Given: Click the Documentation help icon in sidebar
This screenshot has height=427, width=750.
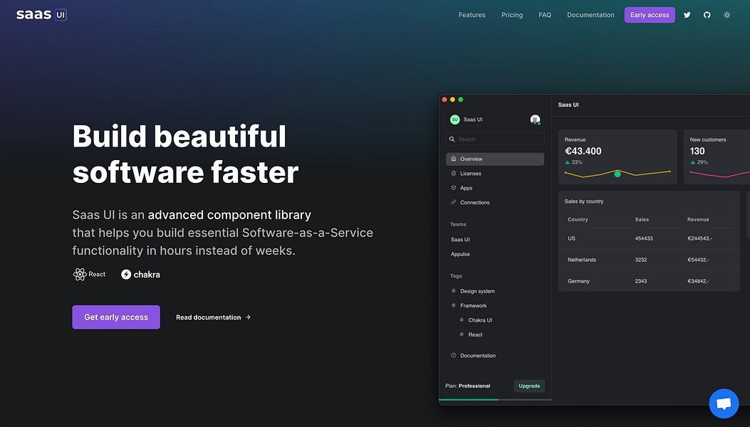Looking at the screenshot, I should pos(454,355).
